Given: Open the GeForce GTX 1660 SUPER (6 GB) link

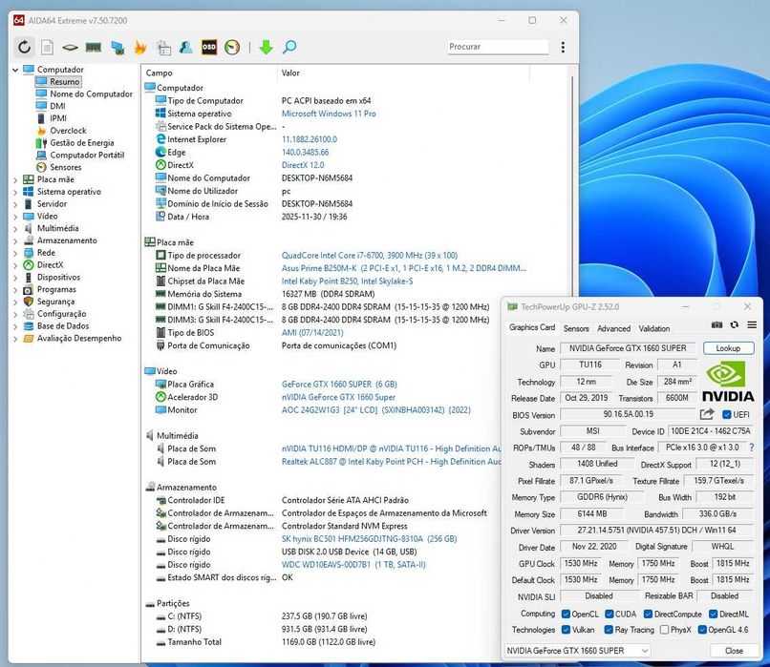Looking at the screenshot, I should [x=339, y=384].
